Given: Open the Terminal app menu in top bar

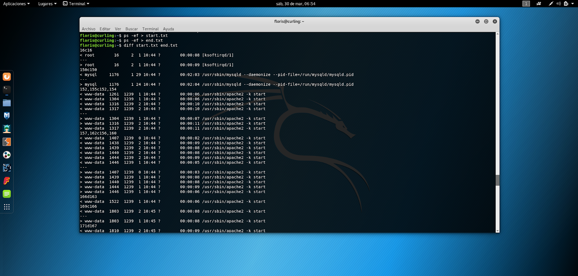Looking at the screenshot, I should point(76,4).
